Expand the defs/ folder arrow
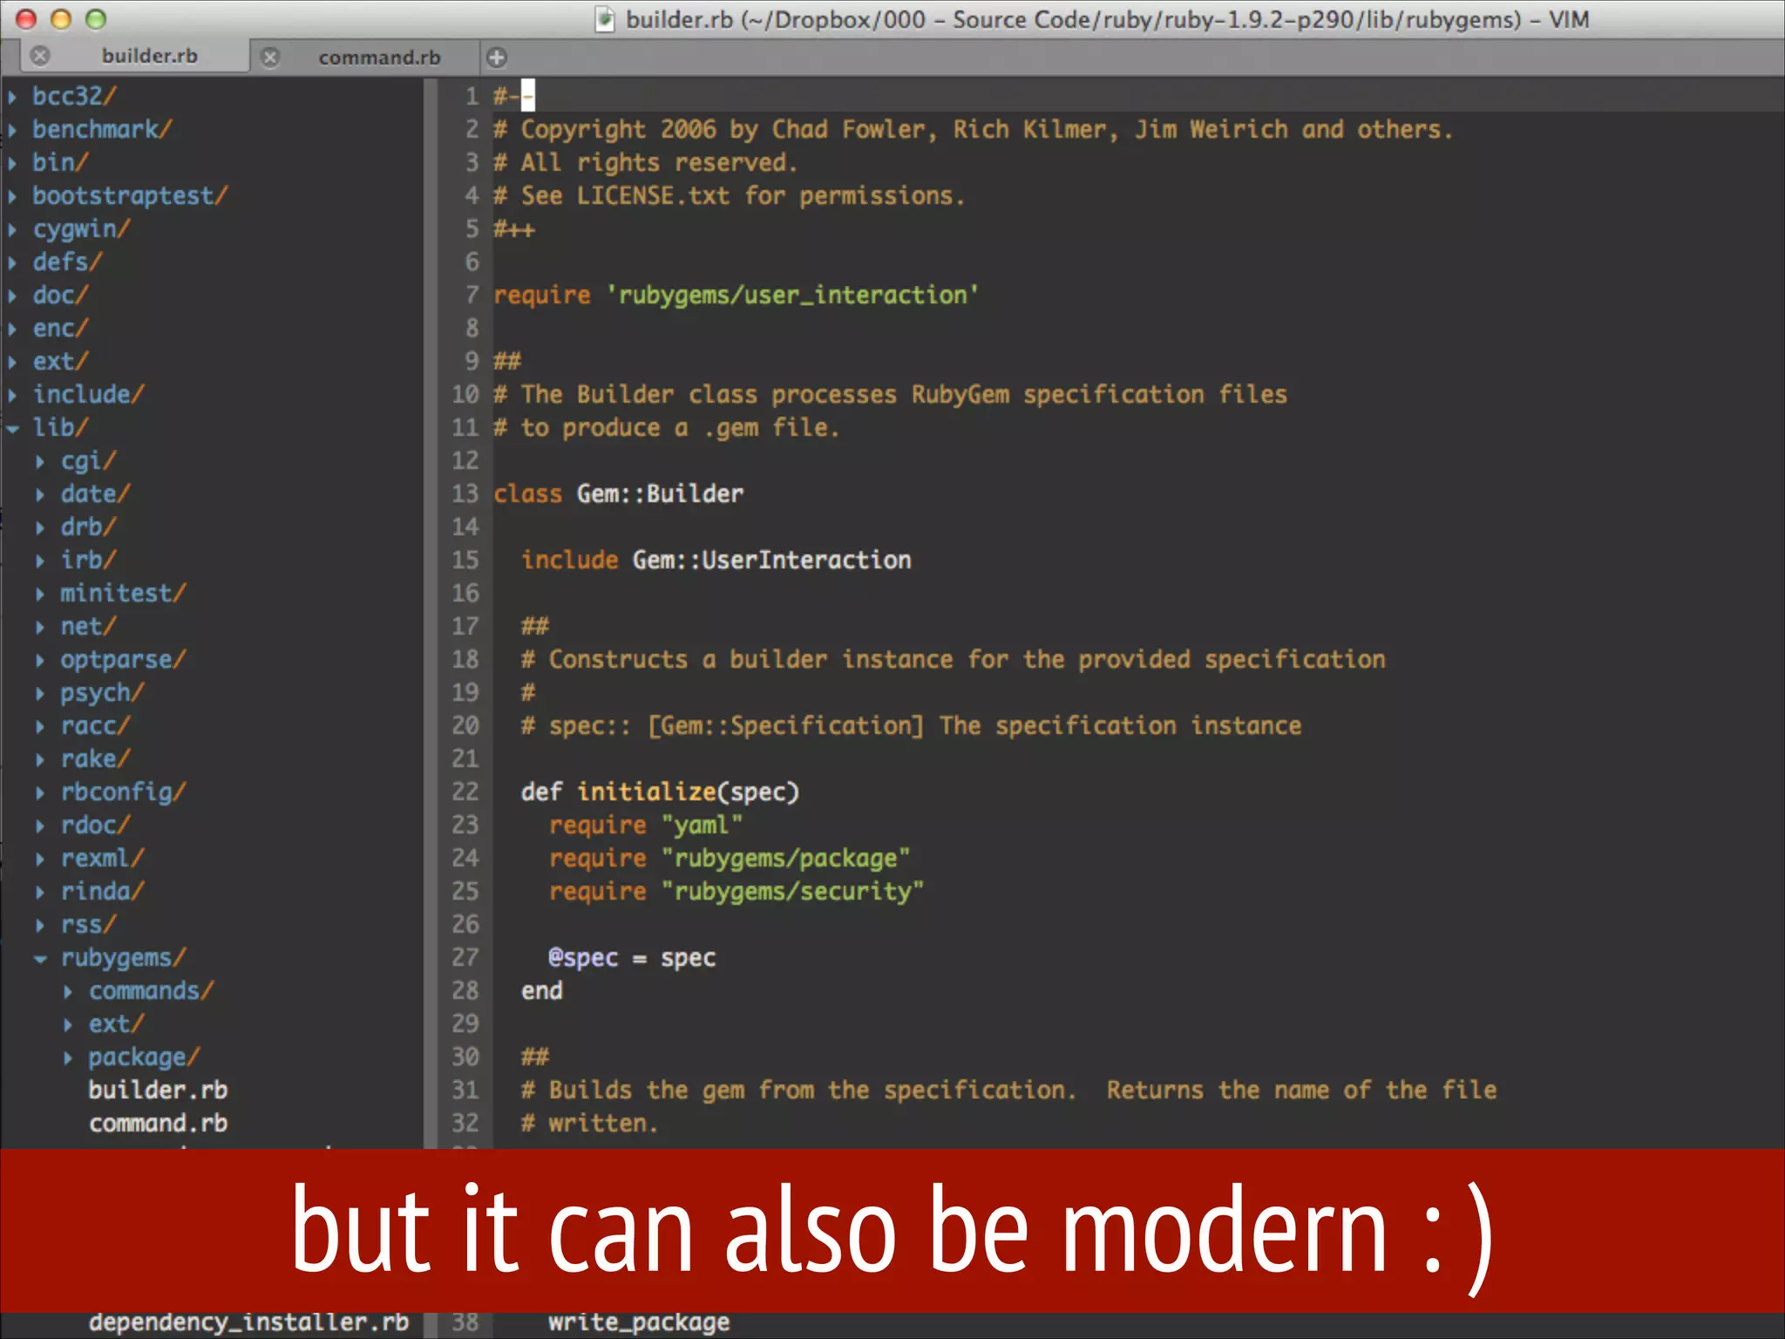1785x1339 pixels. [x=12, y=262]
